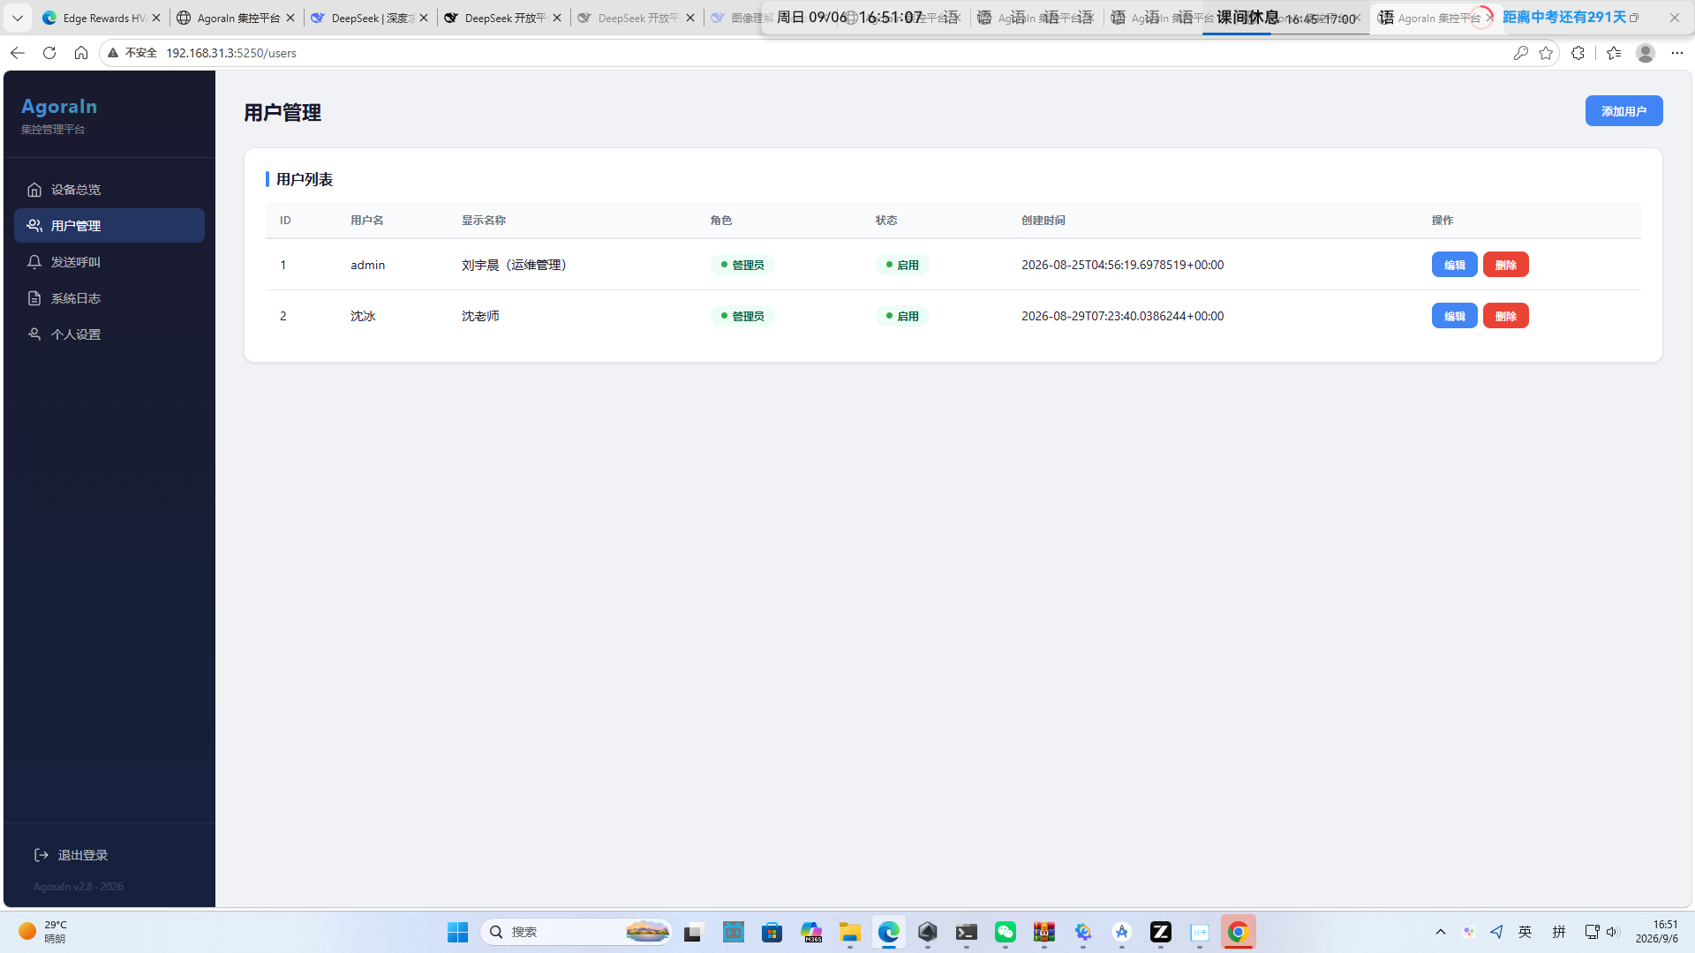Click the taskbar 搜索 box
Screen dimensions: 1695x953
coord(576,932)
